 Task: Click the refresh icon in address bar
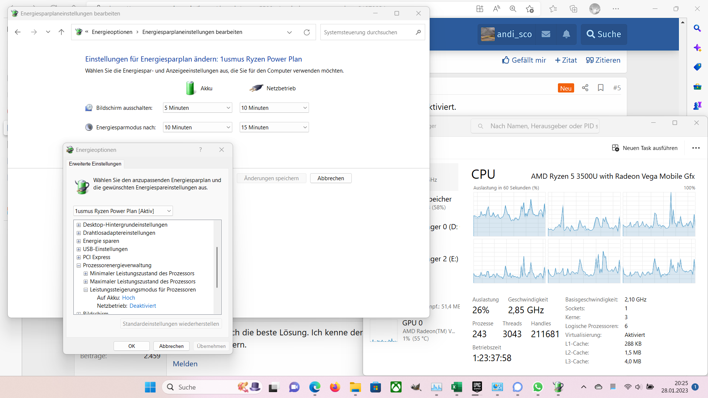pos(306,32)
